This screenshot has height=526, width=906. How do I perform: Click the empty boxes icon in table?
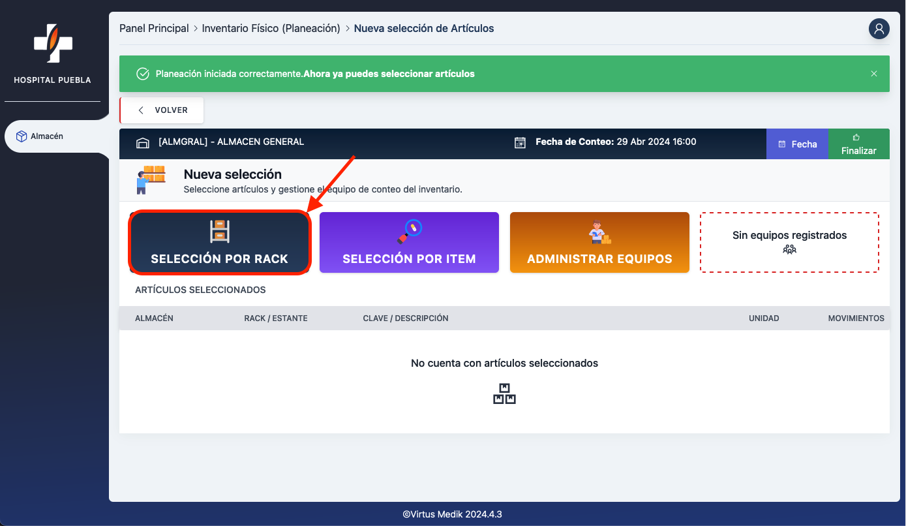(x=504, y=394)
